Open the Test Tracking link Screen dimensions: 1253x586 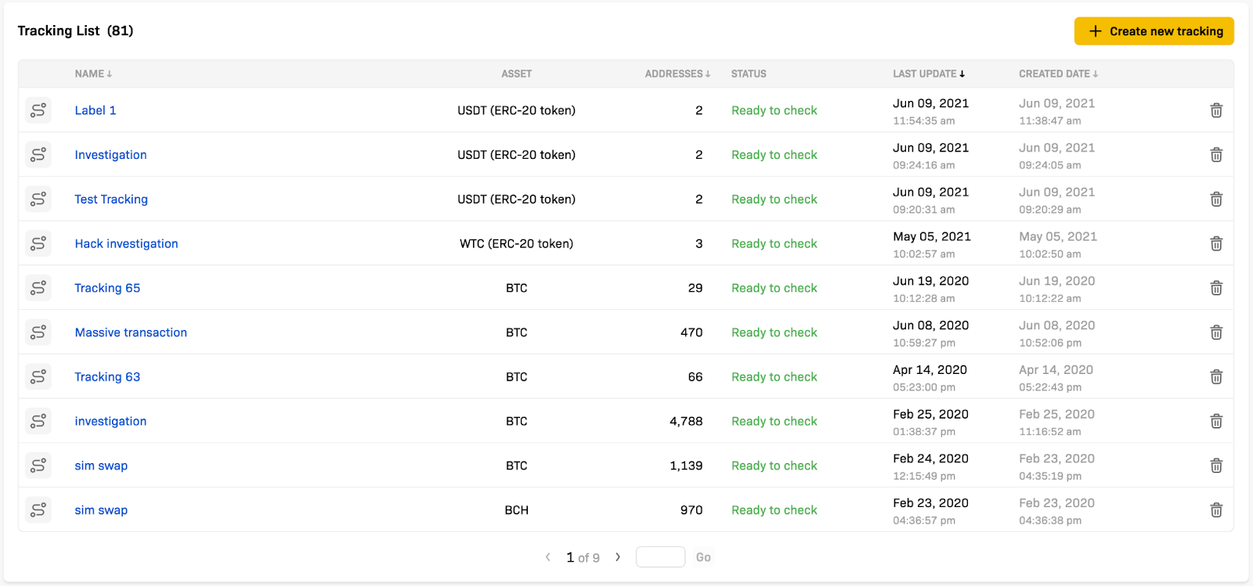(x=111, y=200)
